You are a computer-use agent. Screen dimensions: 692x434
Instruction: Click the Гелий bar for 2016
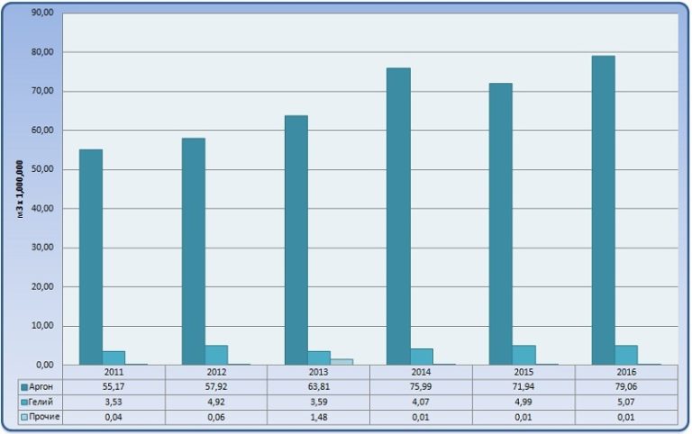click(x=626, y=355)
